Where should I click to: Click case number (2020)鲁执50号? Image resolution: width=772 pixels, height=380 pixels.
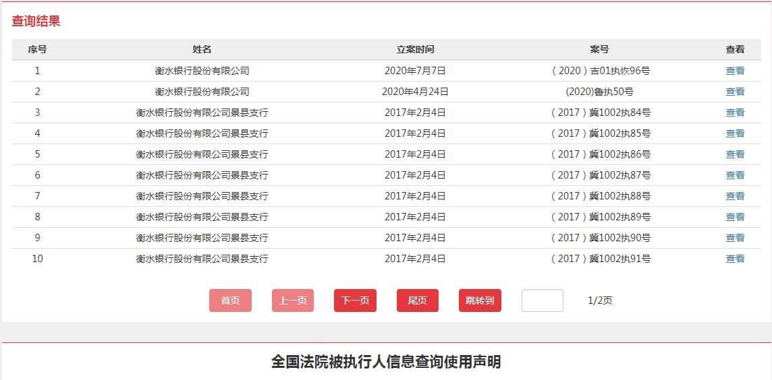(x=600, y=92)
